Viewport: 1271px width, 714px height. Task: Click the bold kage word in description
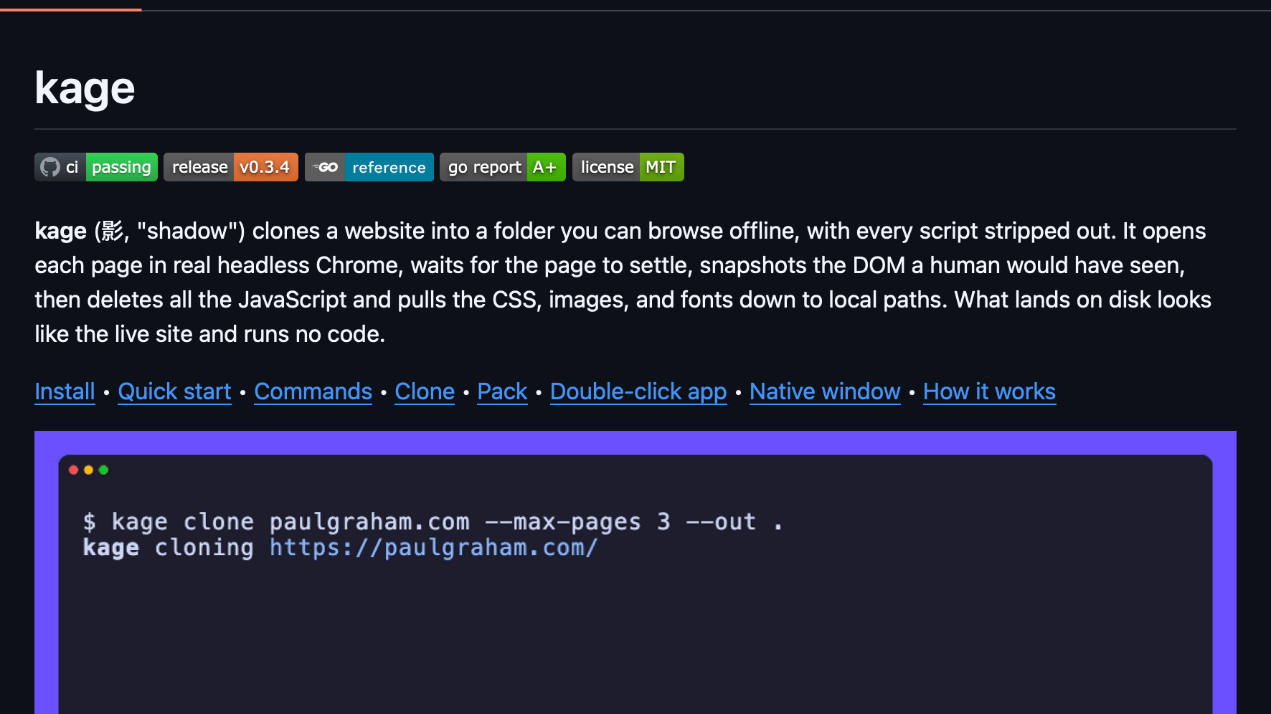61,231
